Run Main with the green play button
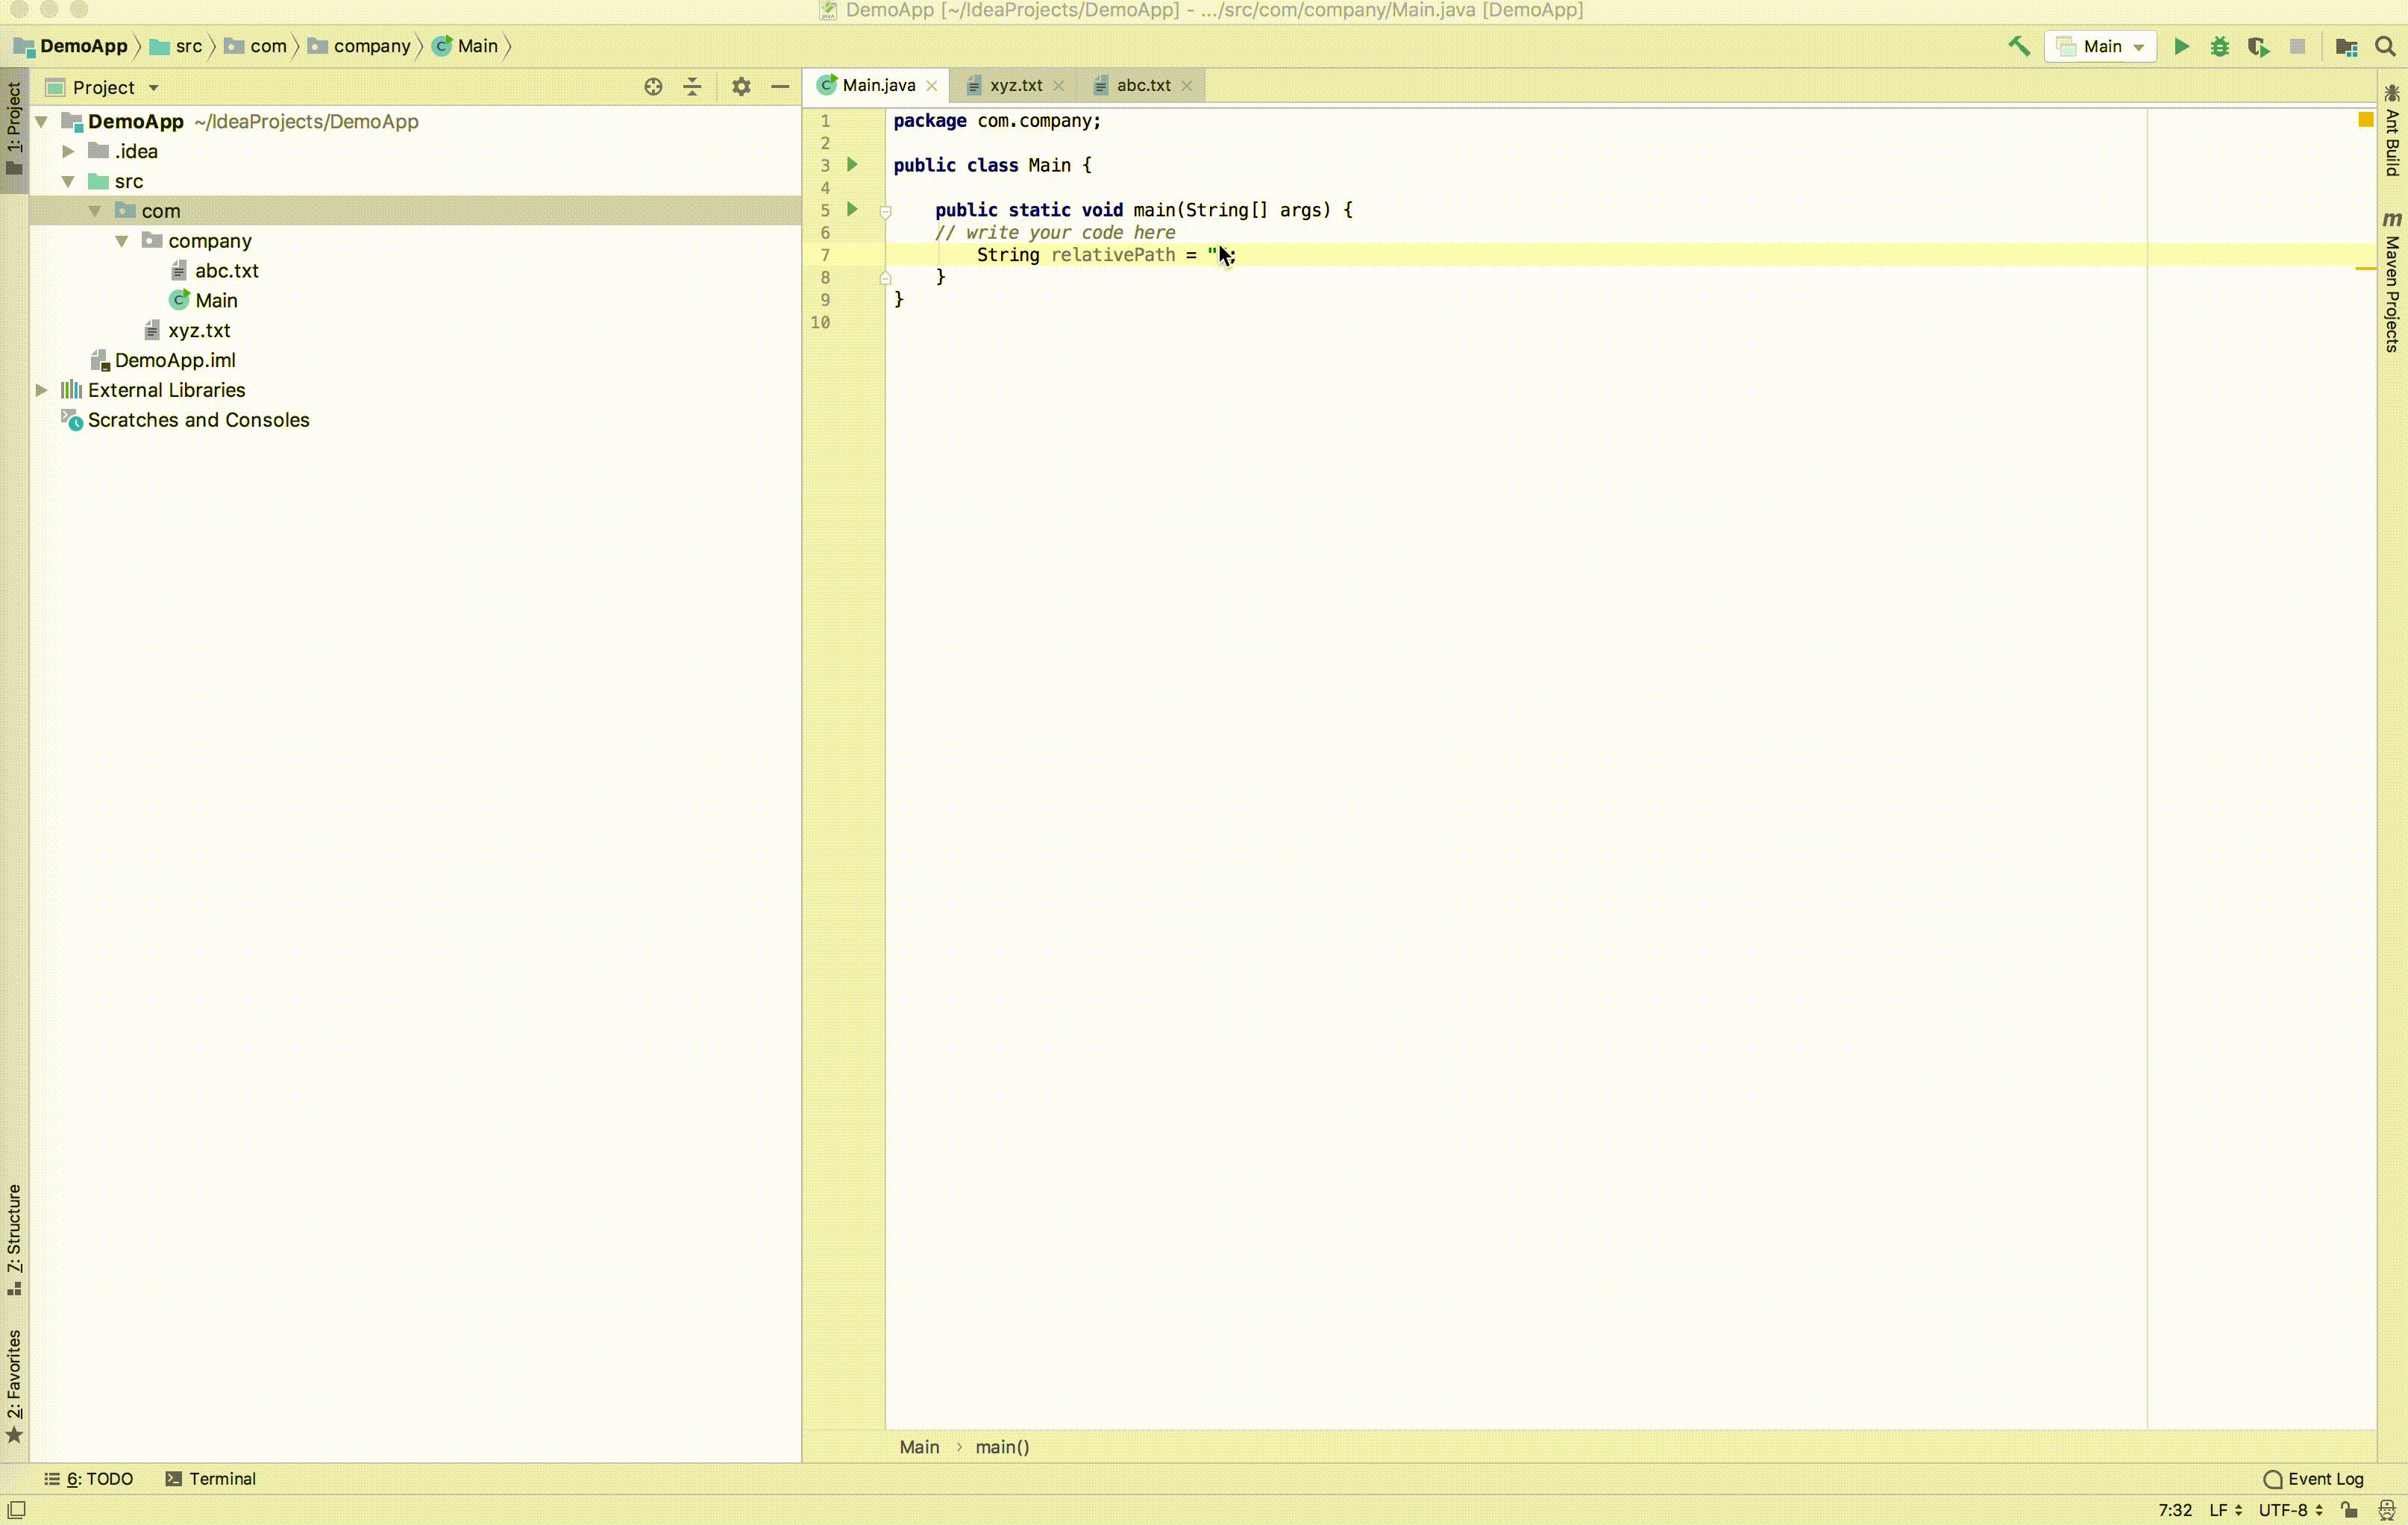Viewport: 2408px width, 1525px height. pyautogui.click(x=2182, y=46)
